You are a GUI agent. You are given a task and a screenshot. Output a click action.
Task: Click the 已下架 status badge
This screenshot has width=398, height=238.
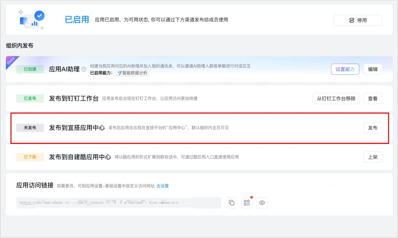(30, 157)
